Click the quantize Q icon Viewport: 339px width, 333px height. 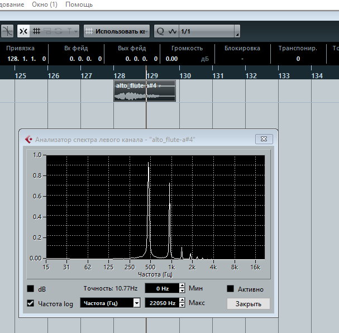point(160,31)
